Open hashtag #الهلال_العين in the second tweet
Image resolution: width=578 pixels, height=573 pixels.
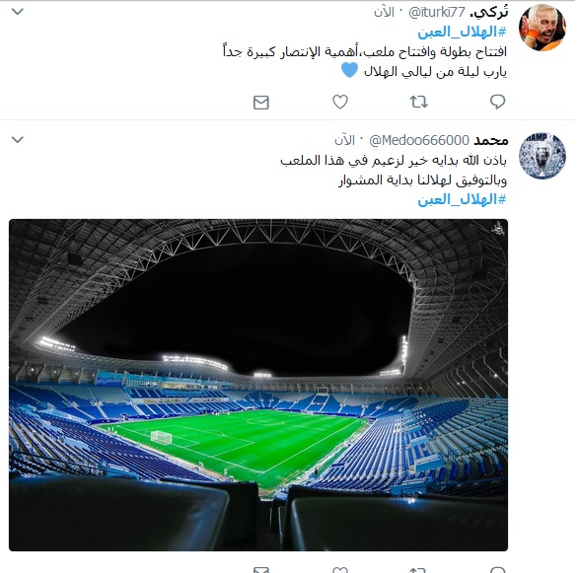[x=462, y=200]
